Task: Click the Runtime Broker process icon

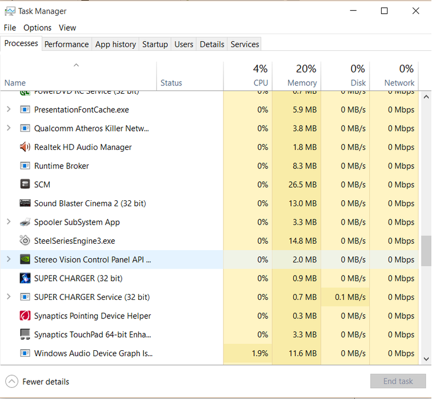Action: pyautogui.click(x=25, y=166)
